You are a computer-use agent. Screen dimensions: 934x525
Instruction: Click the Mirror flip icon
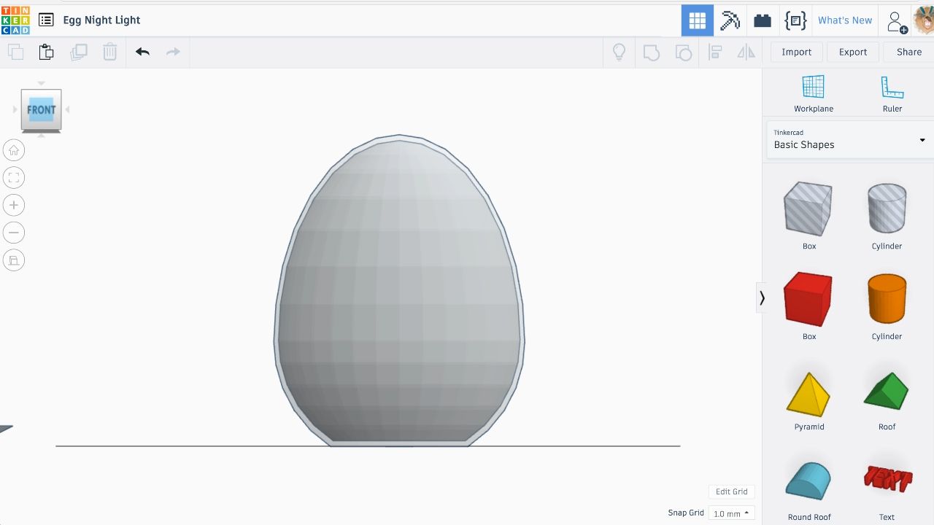pos(746,52)
